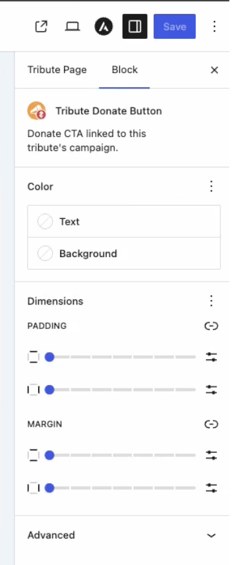248x565 pixels.
Task: Open the laptop device preview icon
Action: [72, 26]
